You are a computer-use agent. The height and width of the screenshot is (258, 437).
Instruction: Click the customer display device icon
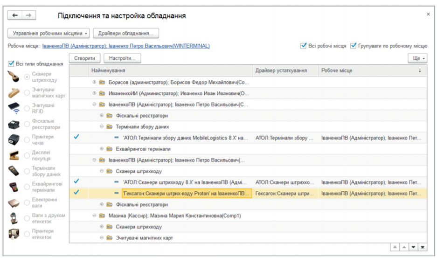pos(14,155)
